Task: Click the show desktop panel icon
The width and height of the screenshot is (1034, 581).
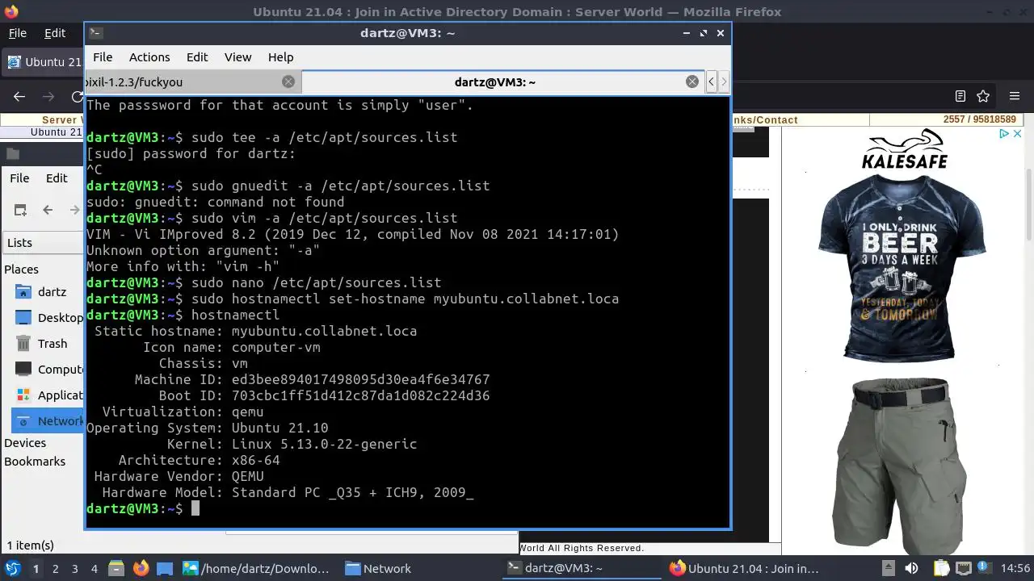Action: pyautogui.click(x=165, y=569)
